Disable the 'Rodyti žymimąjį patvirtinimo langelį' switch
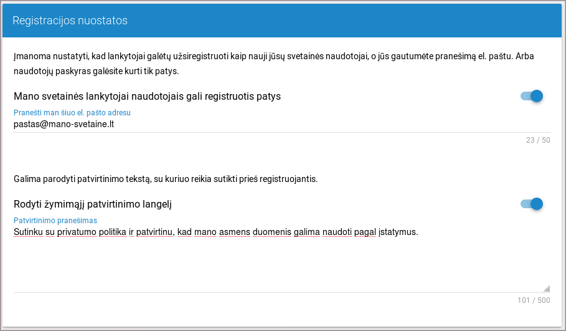Image resolution: width=566 pixels, height=331 pixels. 532,204
